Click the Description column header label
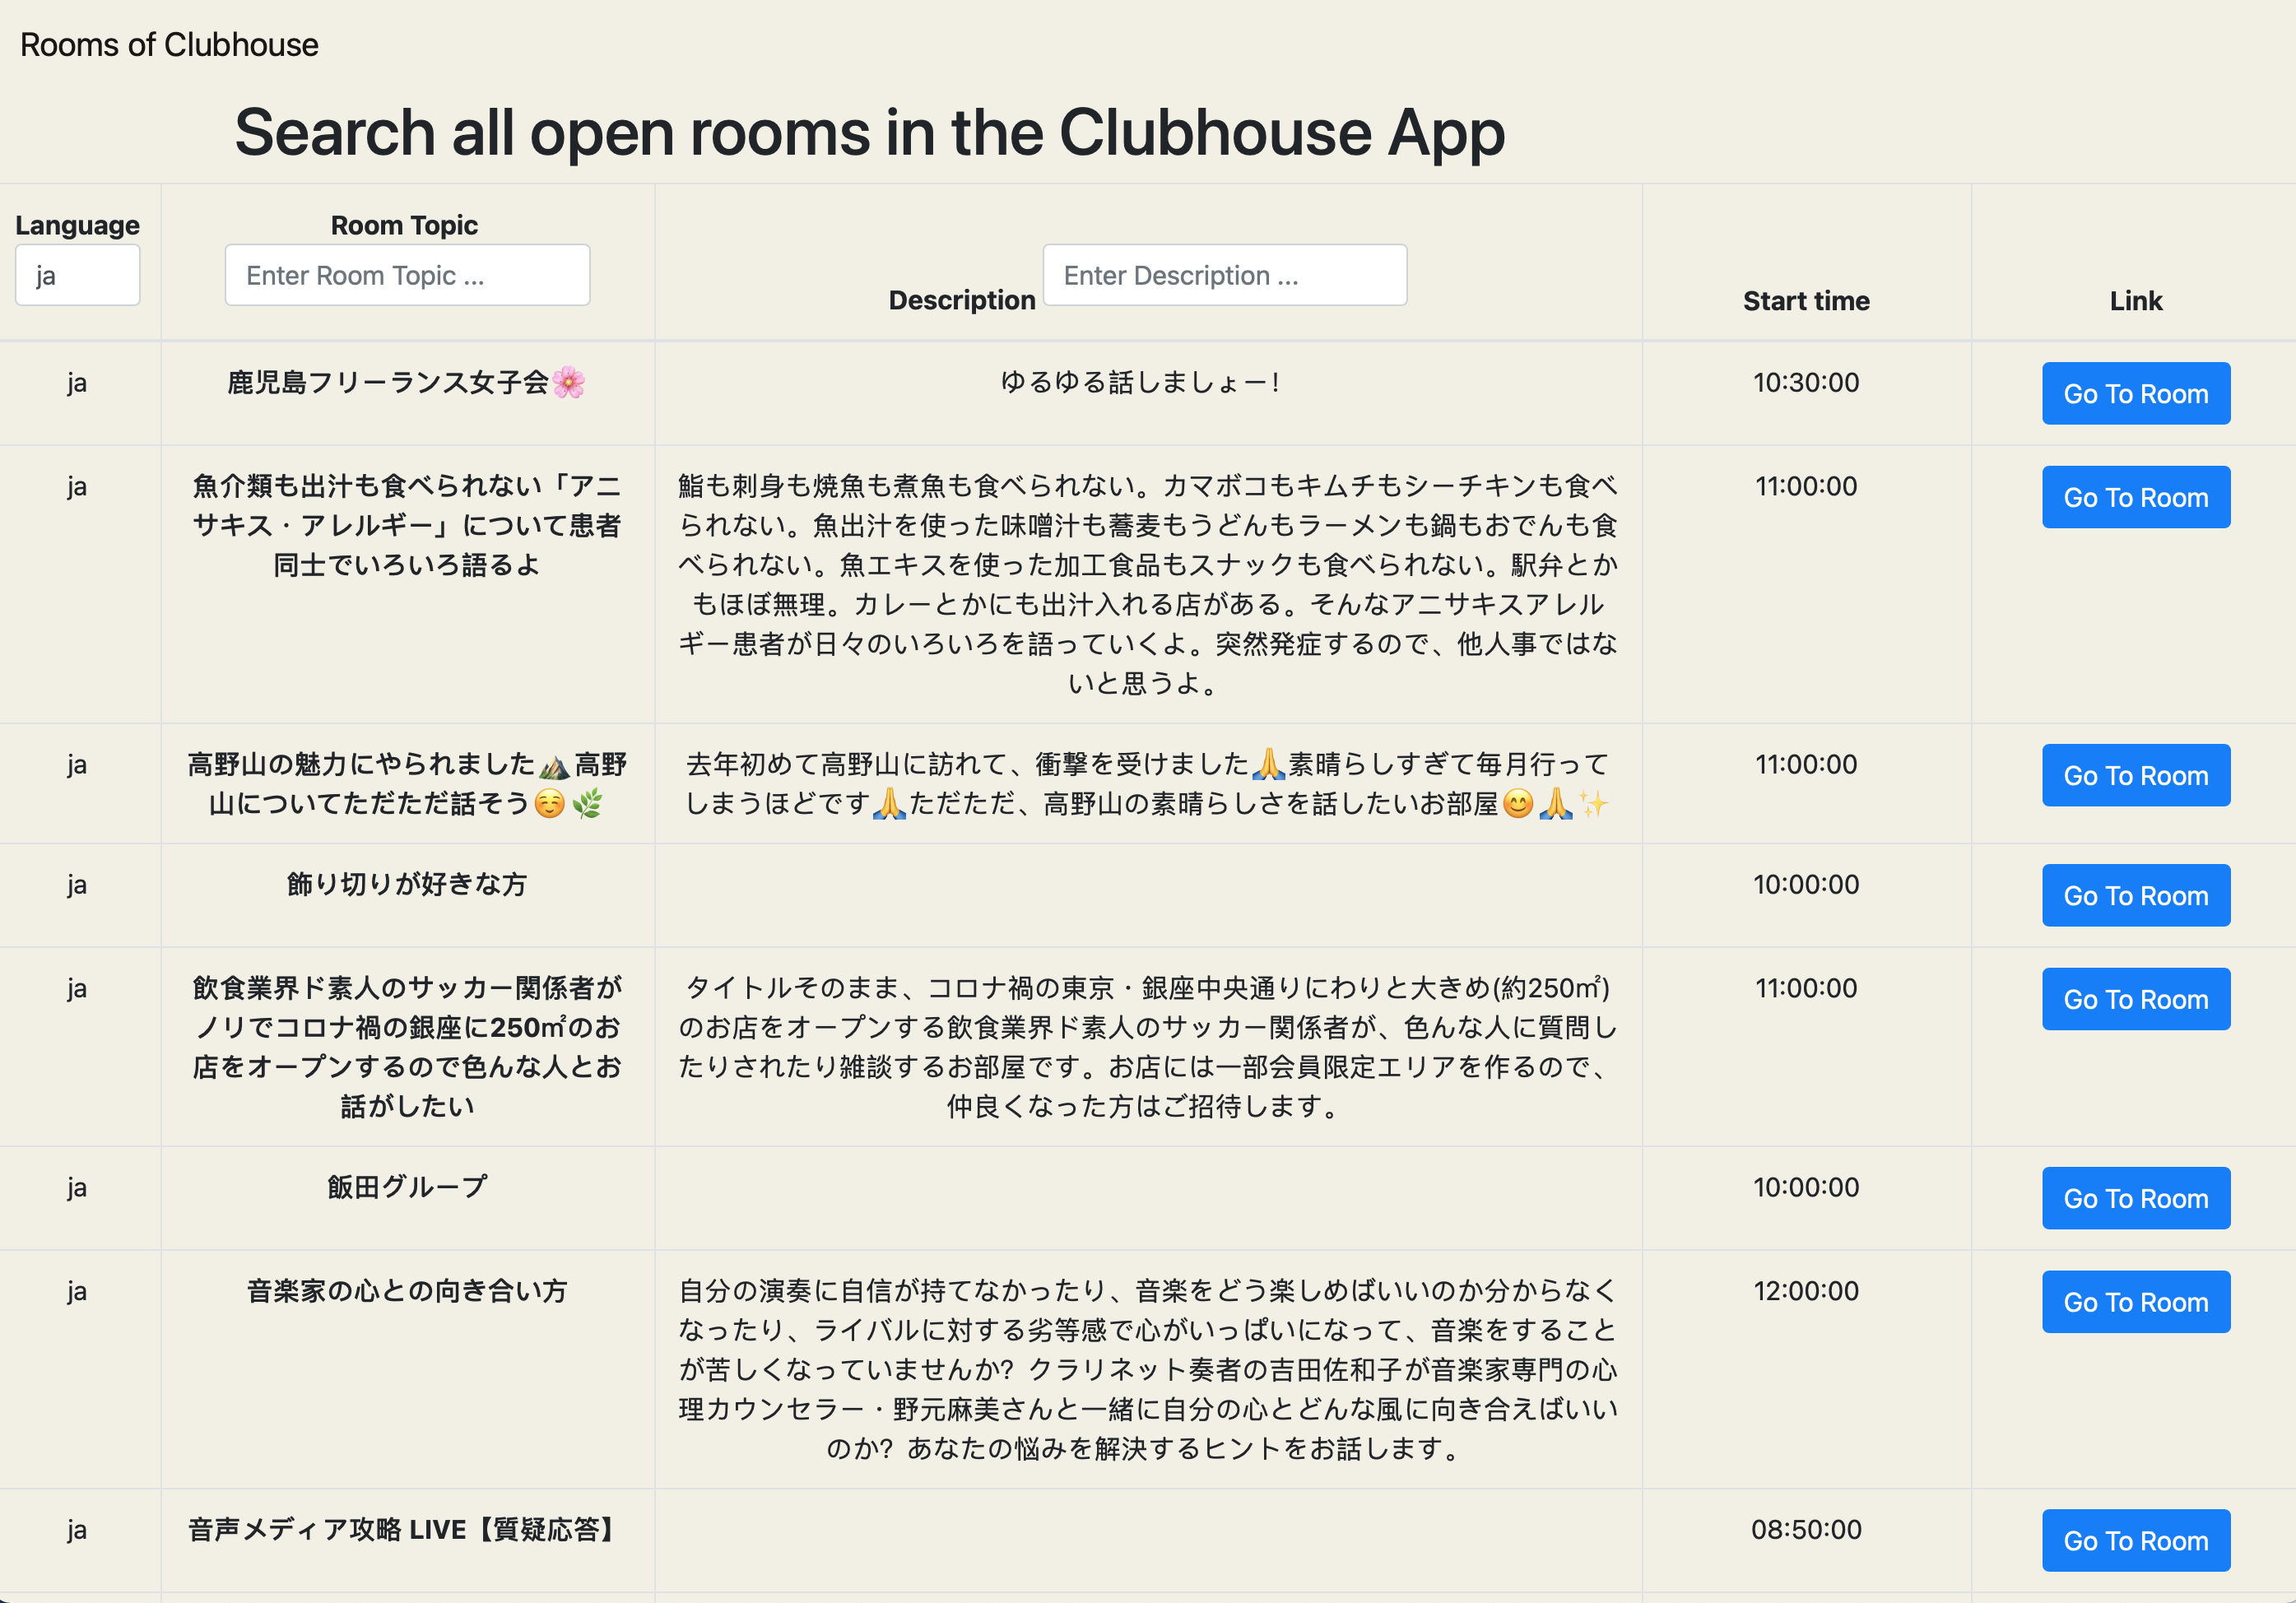The image size is (2296, 1603). point(961,300)
